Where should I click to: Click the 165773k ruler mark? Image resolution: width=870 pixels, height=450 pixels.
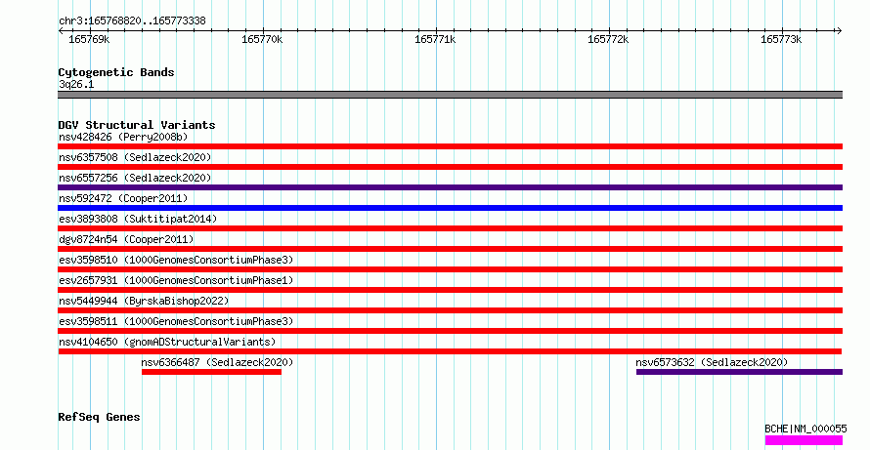[x=781, y=39]
